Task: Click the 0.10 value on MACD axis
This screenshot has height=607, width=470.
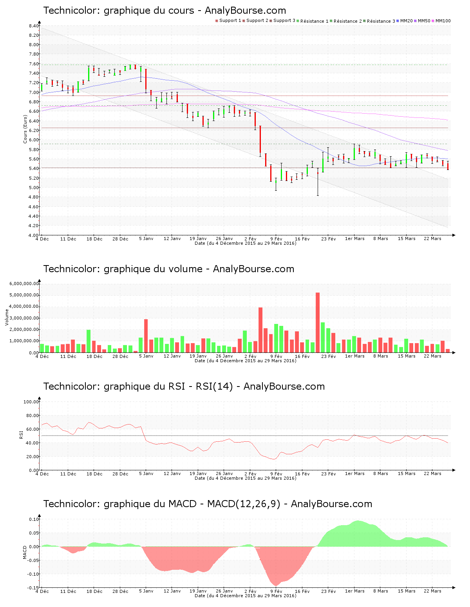Action: click(34, 519)
